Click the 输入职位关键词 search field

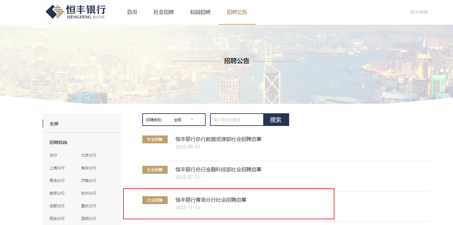237,120
